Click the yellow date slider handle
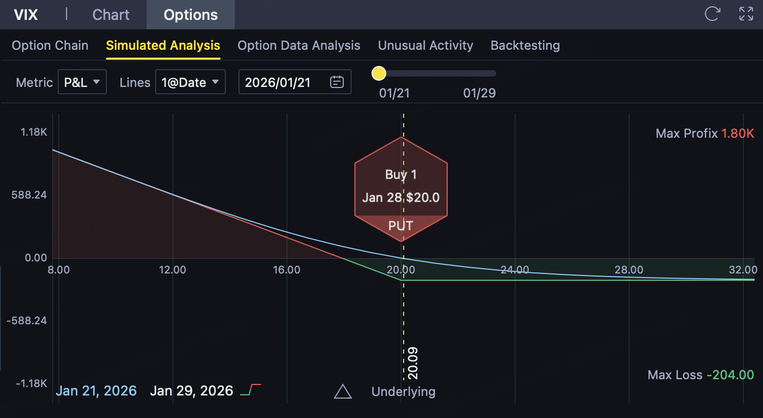Screen dimensions: 763x418 [379, 74]
